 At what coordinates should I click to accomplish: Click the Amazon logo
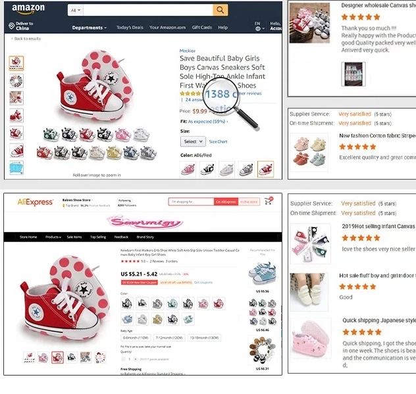tap(28, 9)
